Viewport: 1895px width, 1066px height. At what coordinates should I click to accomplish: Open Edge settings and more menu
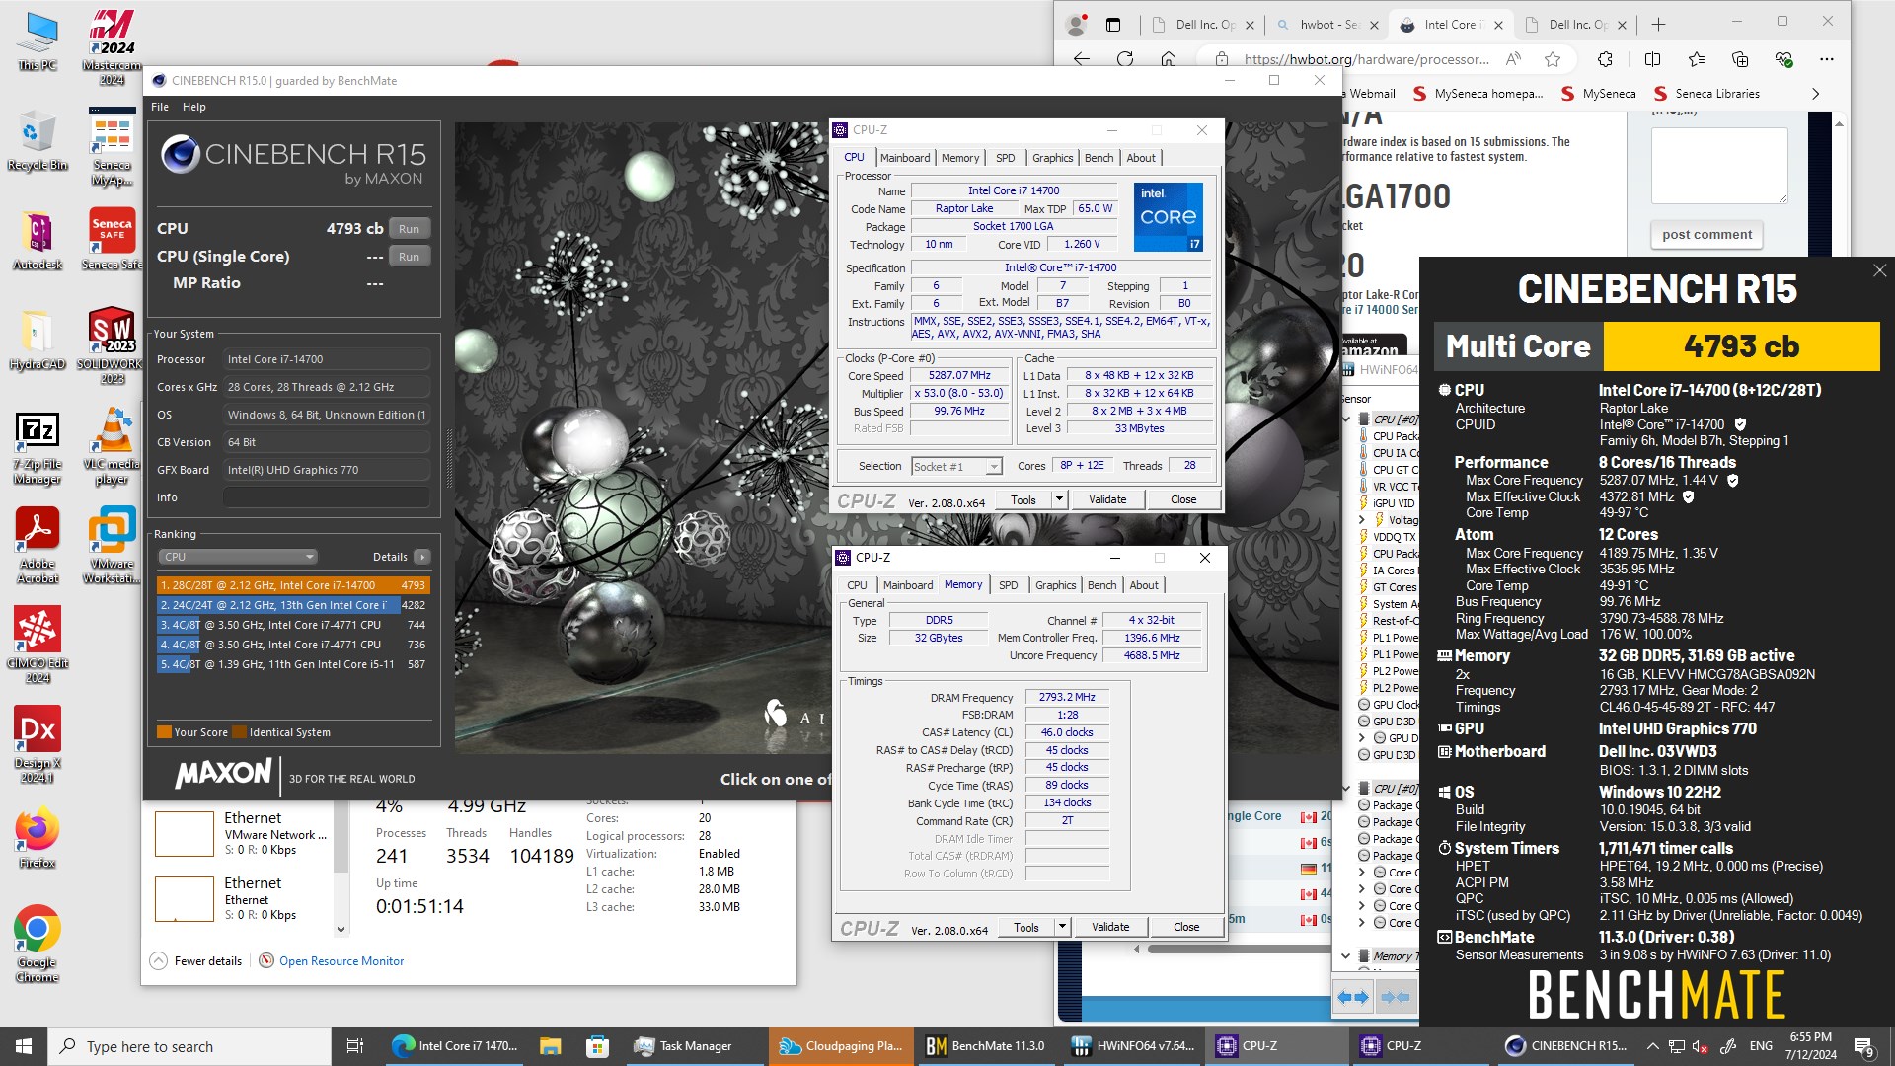(1827, 59)
